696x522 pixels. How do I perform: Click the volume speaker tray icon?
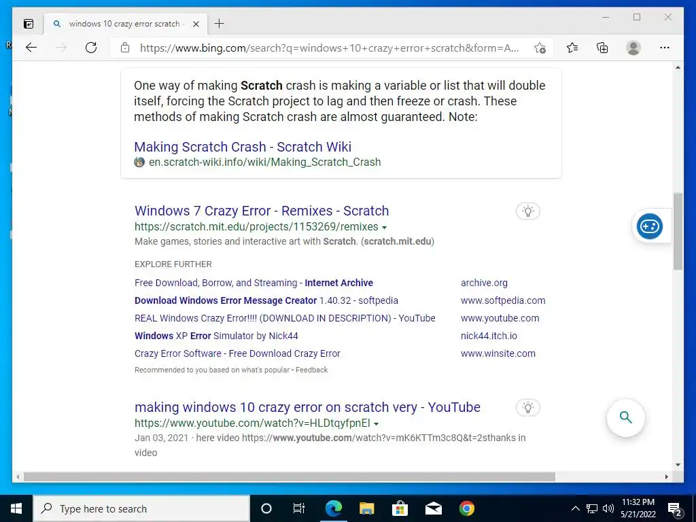tap(608, 508)
